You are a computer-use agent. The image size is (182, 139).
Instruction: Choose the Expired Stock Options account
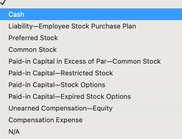pos(69,97)
